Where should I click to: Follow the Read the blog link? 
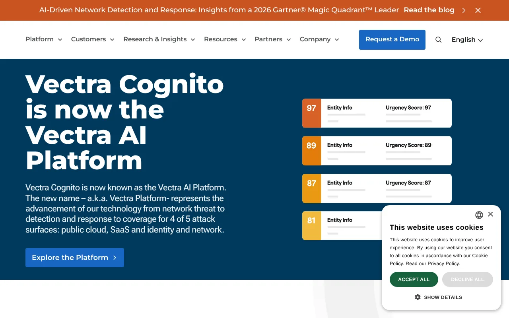pyautogui.click(x=429, y=10)
